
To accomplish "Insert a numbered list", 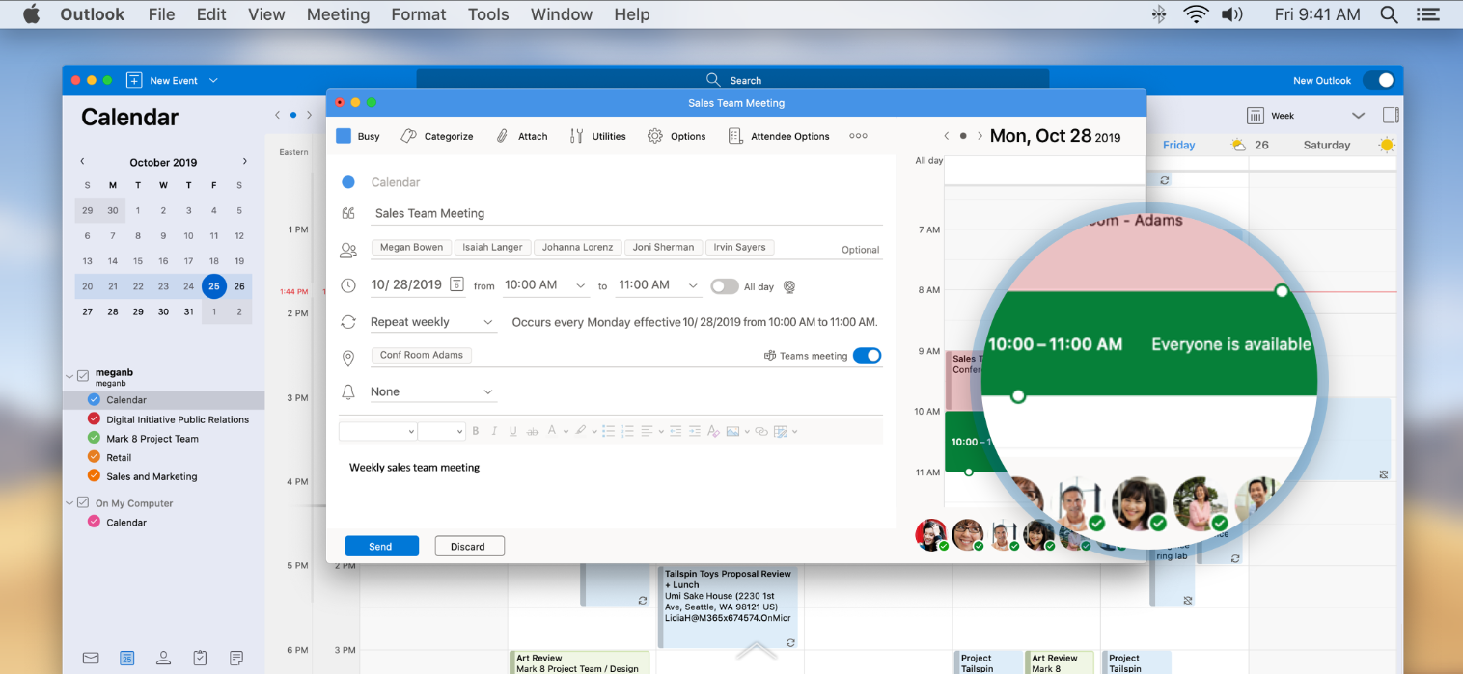I will (628, 431).
